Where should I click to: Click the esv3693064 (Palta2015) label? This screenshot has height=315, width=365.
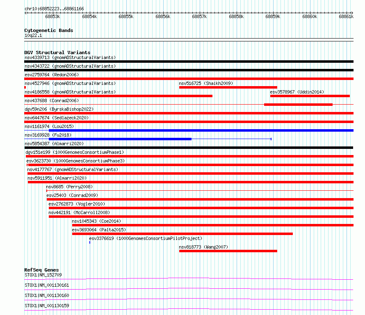pos(99,230)
